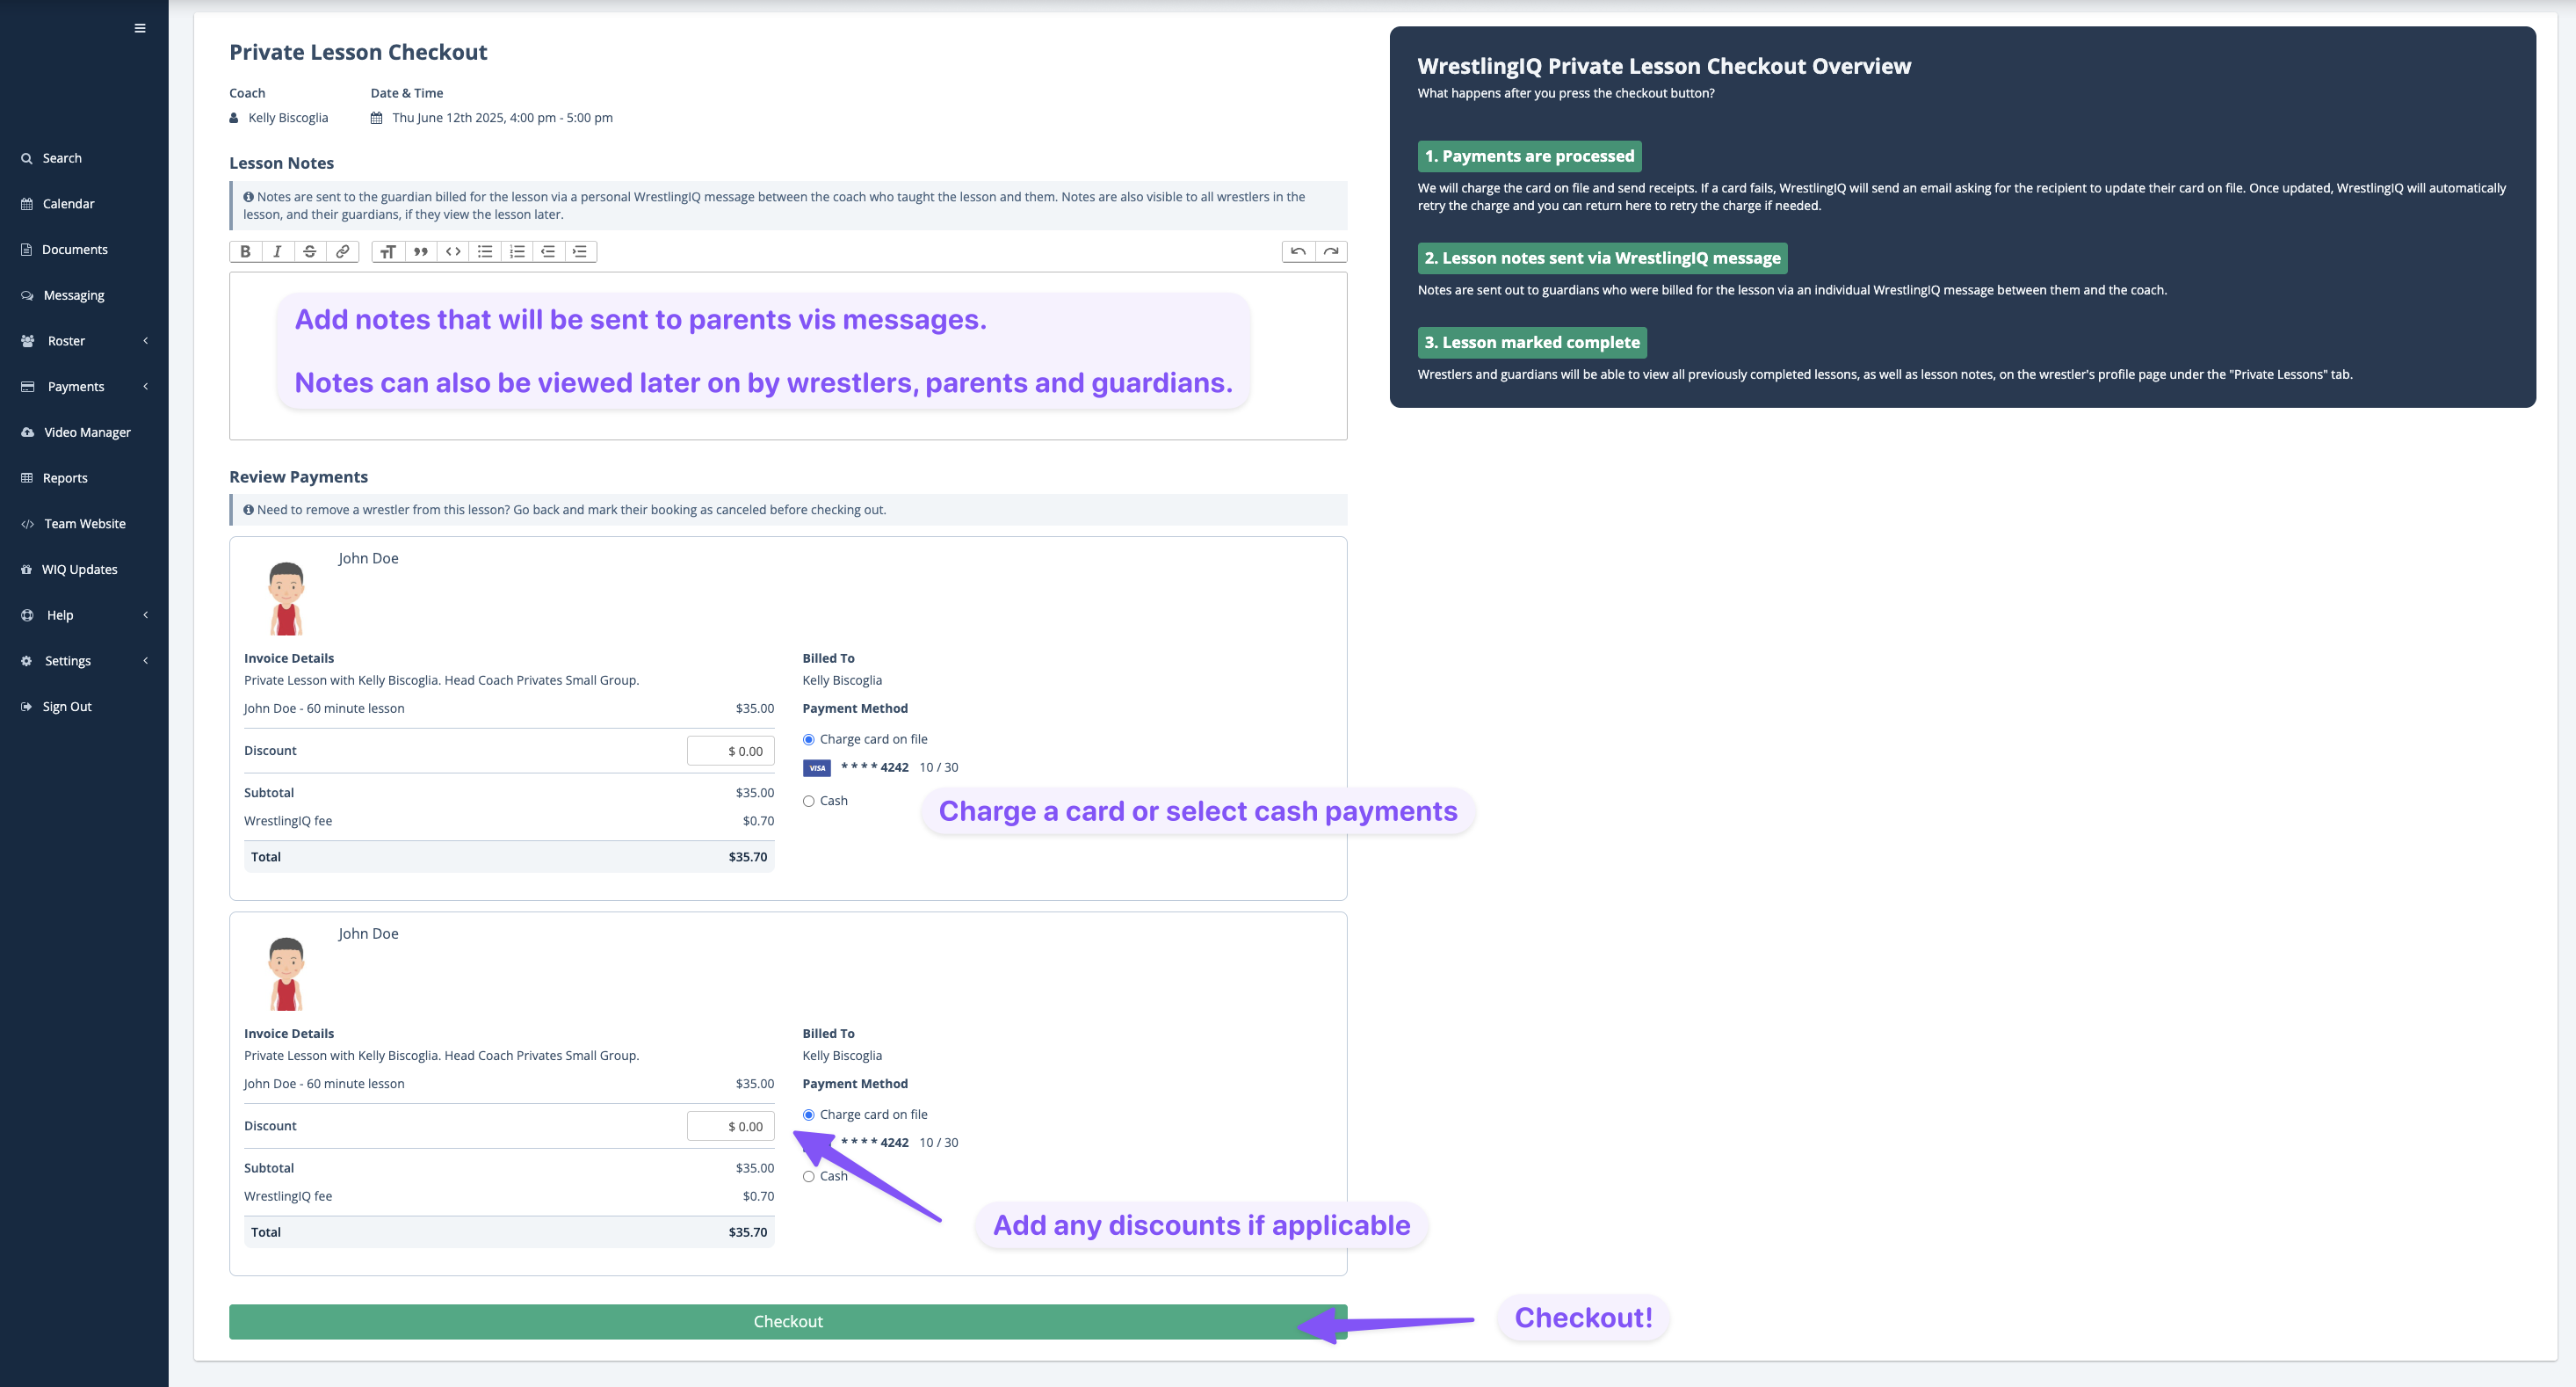The width and height of the screenshot is (2576, 1387).
Task: Click the first invoice Total $35.70
Action: click(509, 858)
